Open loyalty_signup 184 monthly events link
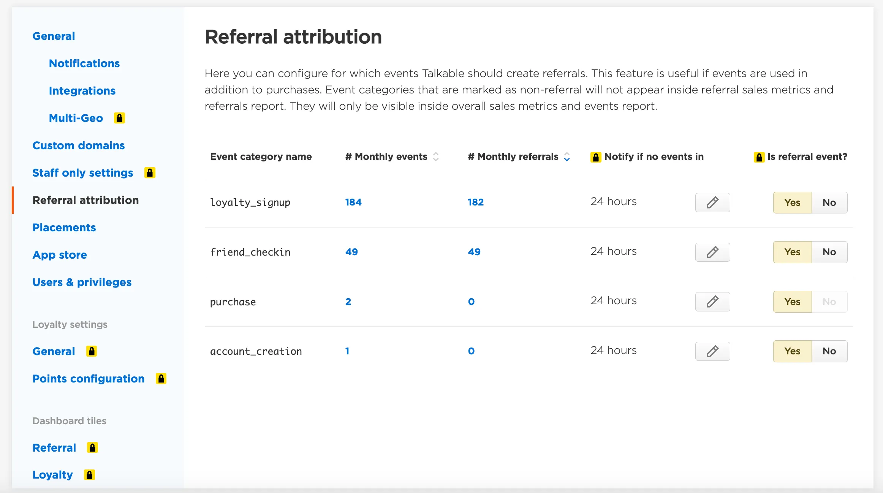This screenshot has height=493, width=883. tap(353, 202)
